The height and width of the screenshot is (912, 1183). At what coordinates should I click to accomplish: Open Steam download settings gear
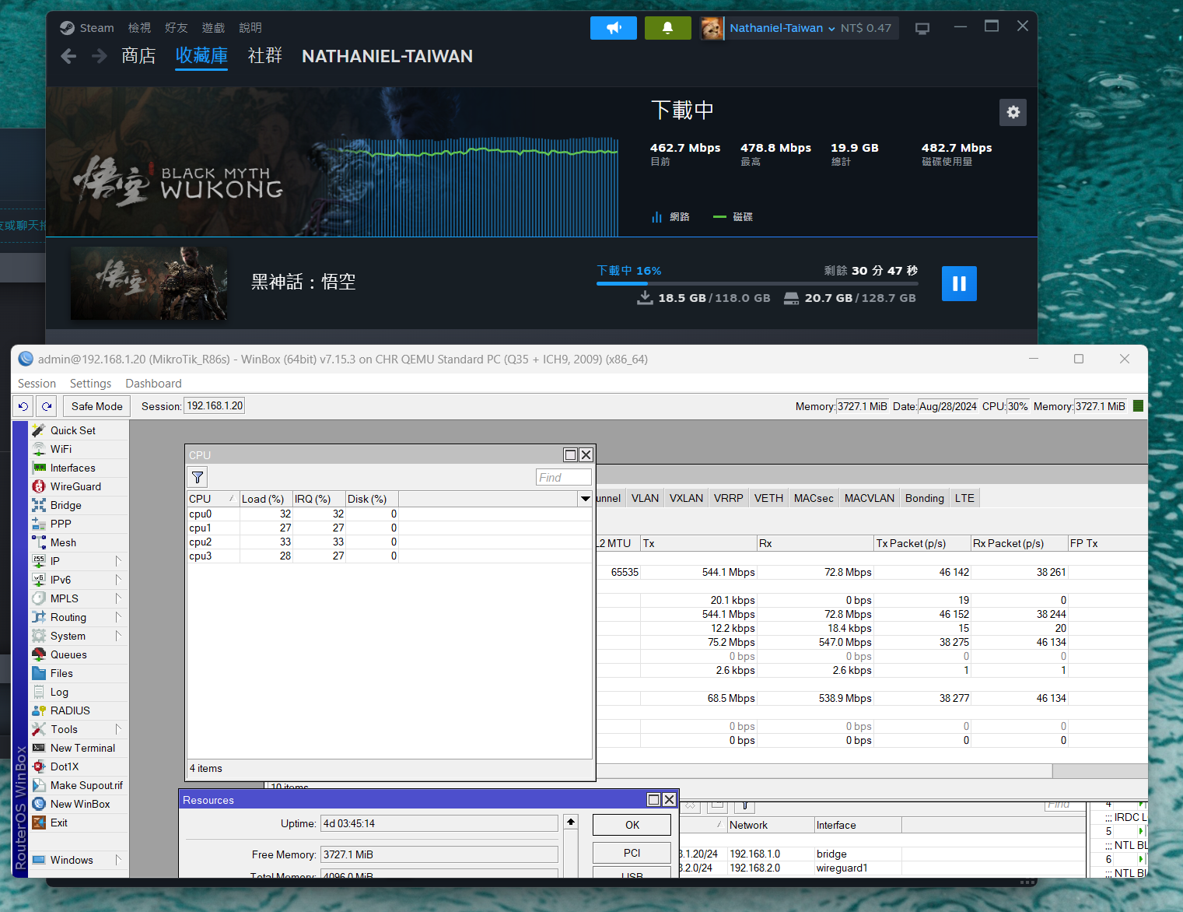coord(1013,112)
